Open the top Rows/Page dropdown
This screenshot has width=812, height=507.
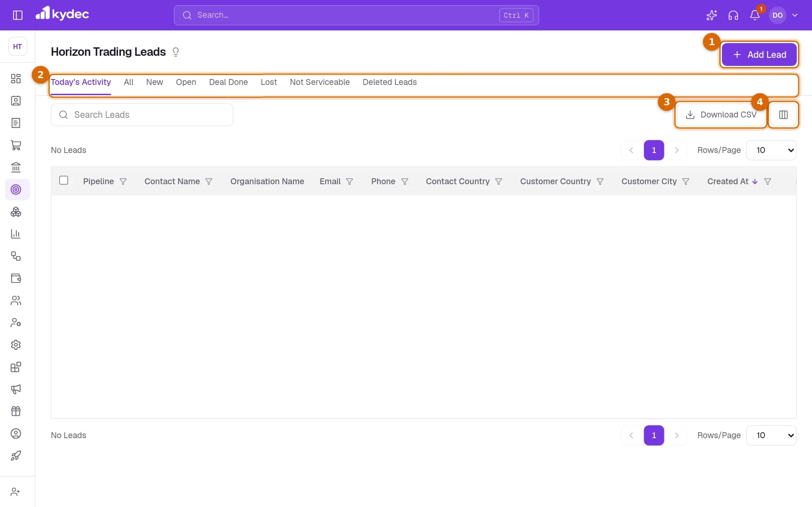click(771, 150)
